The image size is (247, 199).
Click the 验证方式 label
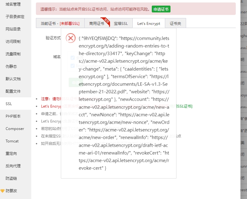click(53, 38)
